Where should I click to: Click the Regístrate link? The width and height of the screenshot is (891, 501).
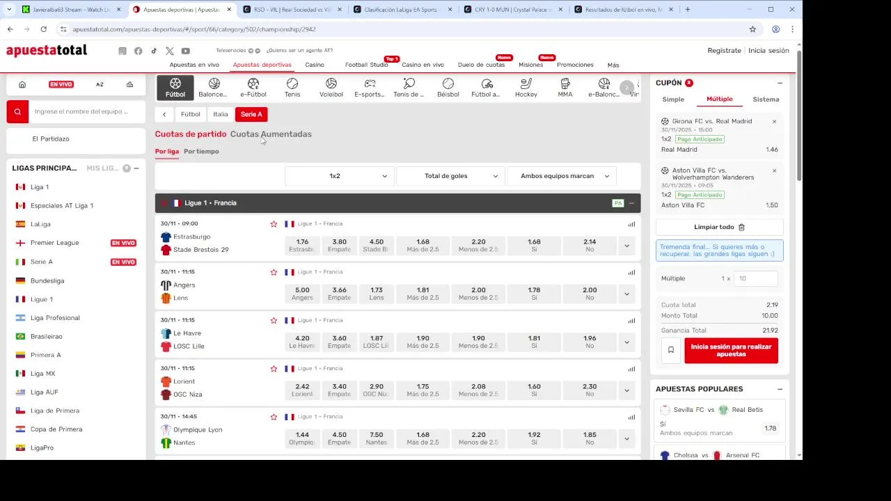point(724,51)
